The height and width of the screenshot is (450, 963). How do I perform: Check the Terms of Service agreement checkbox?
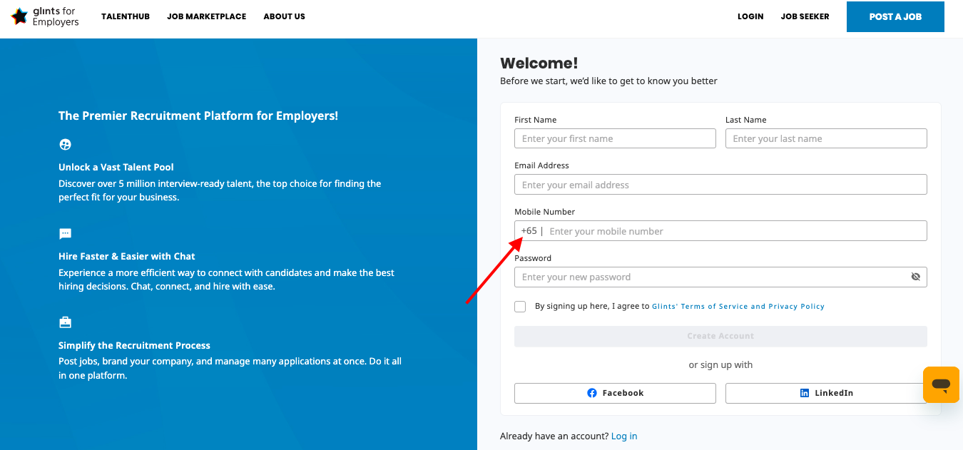pos(520,307)
